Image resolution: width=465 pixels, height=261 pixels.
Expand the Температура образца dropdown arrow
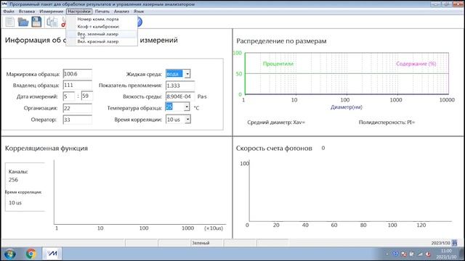[x=187, y=107]
